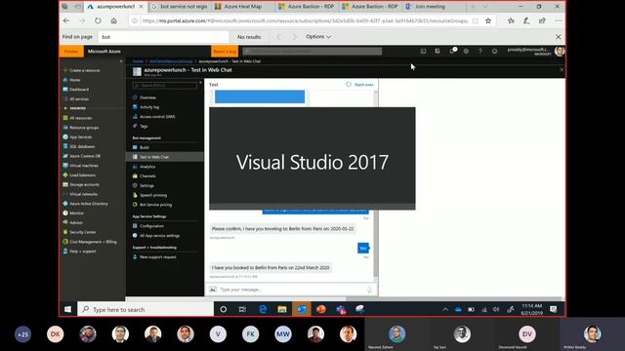Switch to Azure Heat Map browser tab
The height and width of the screenshot is (351, 625).
coord(242,7)
